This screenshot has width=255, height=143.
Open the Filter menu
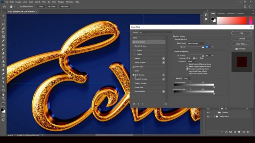pyautogui.click(x=44, y=2)
